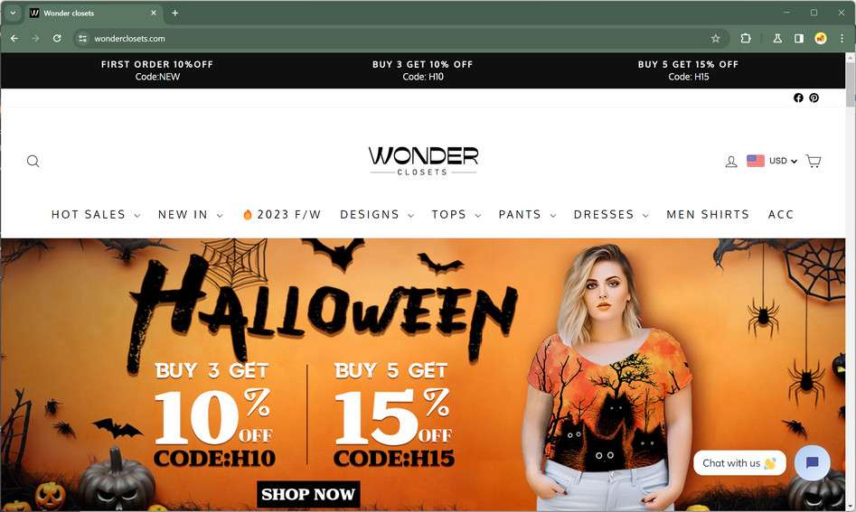The height and width of the screenshot is (512, 856).
Task: Open the browser extensions puzzle icon
Action: (746, 38)
